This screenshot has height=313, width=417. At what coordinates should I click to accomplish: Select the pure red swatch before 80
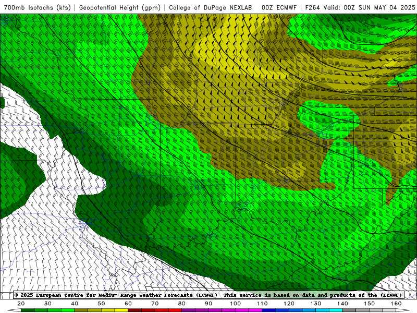175,310
